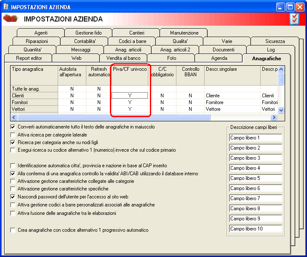This screenshot has height=257, width=307.
Task: Open the Vendita al banco tab
Action: tap(123, 58)
